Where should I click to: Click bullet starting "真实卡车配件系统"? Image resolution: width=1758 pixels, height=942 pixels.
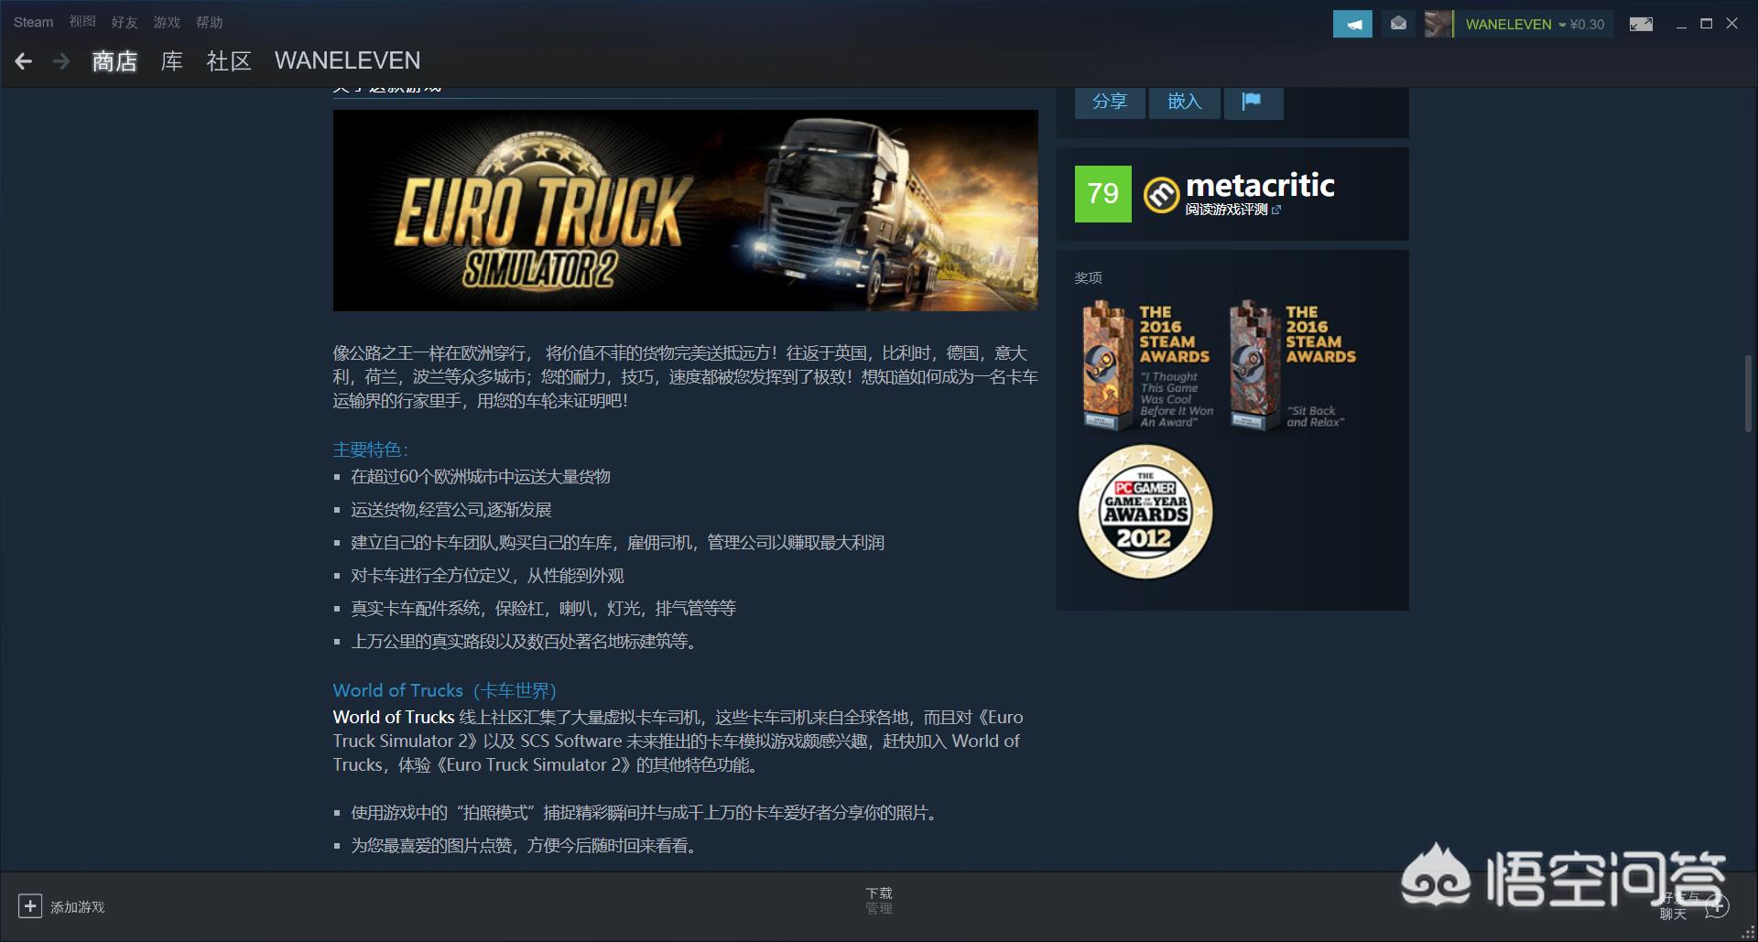(x=544, y=609)
